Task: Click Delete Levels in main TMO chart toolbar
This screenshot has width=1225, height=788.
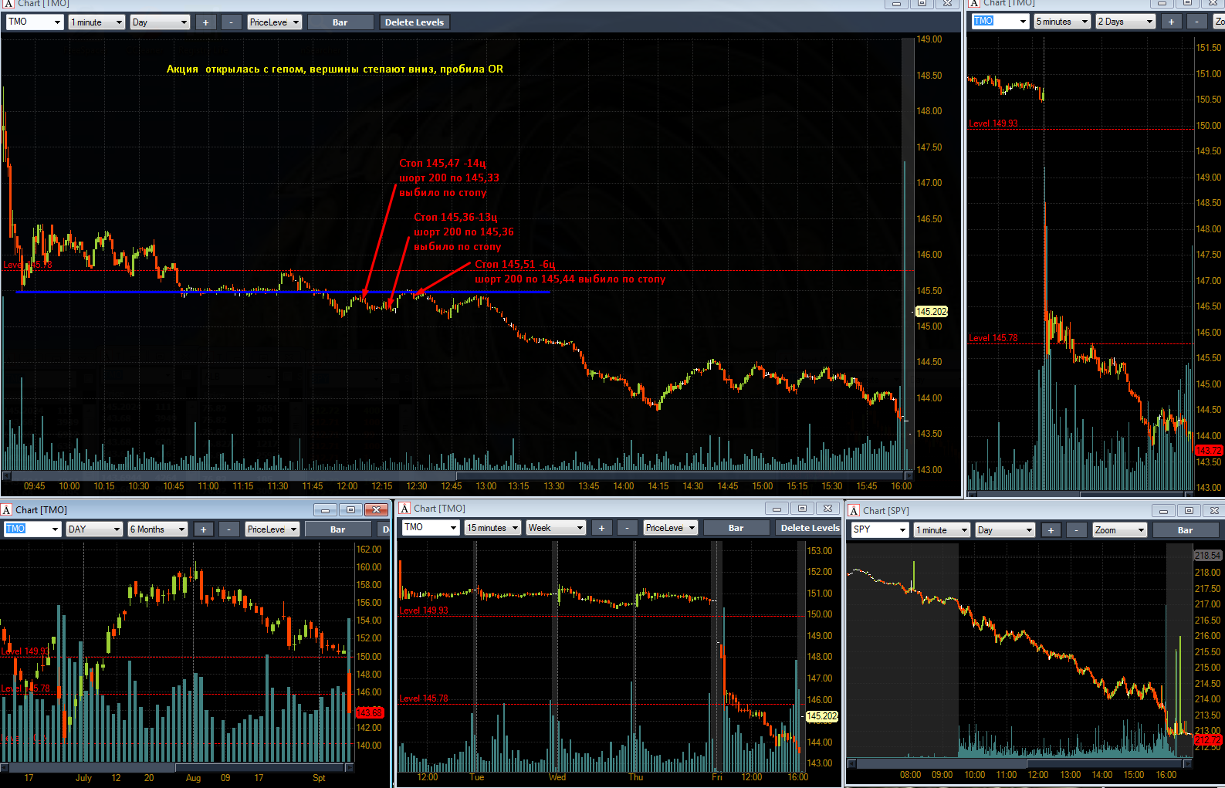Action: point(415,22)
